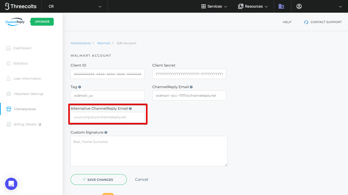This screenshot has height=195, width=348.
Task: Click SAVE CHANGES button
Action: click(99, 180)
